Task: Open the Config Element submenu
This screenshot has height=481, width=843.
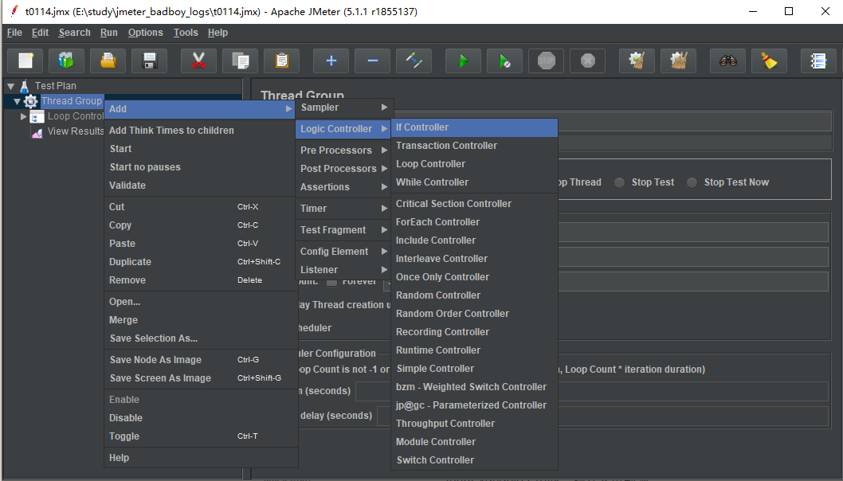Action: tap(344, 252)
